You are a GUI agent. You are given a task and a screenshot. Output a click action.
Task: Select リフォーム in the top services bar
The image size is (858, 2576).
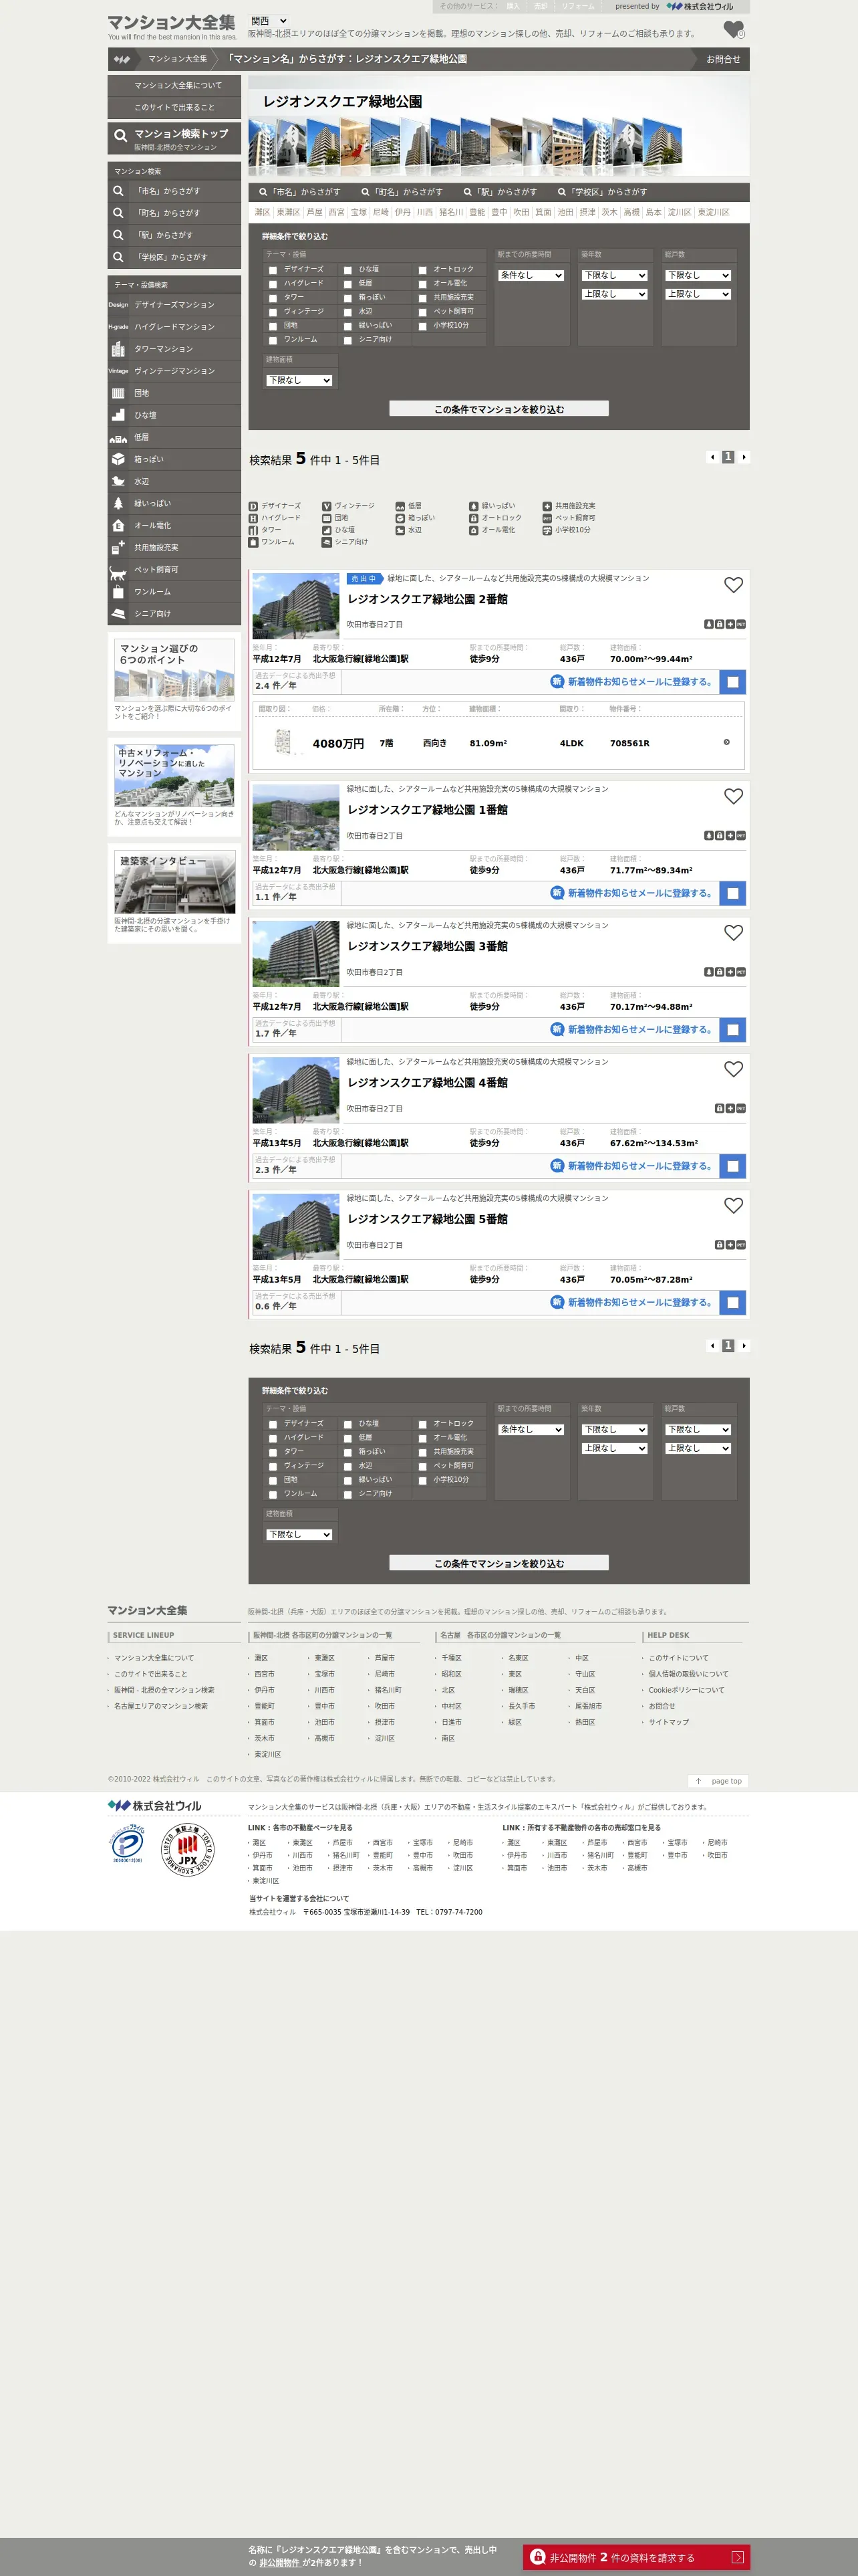[577, 6]
